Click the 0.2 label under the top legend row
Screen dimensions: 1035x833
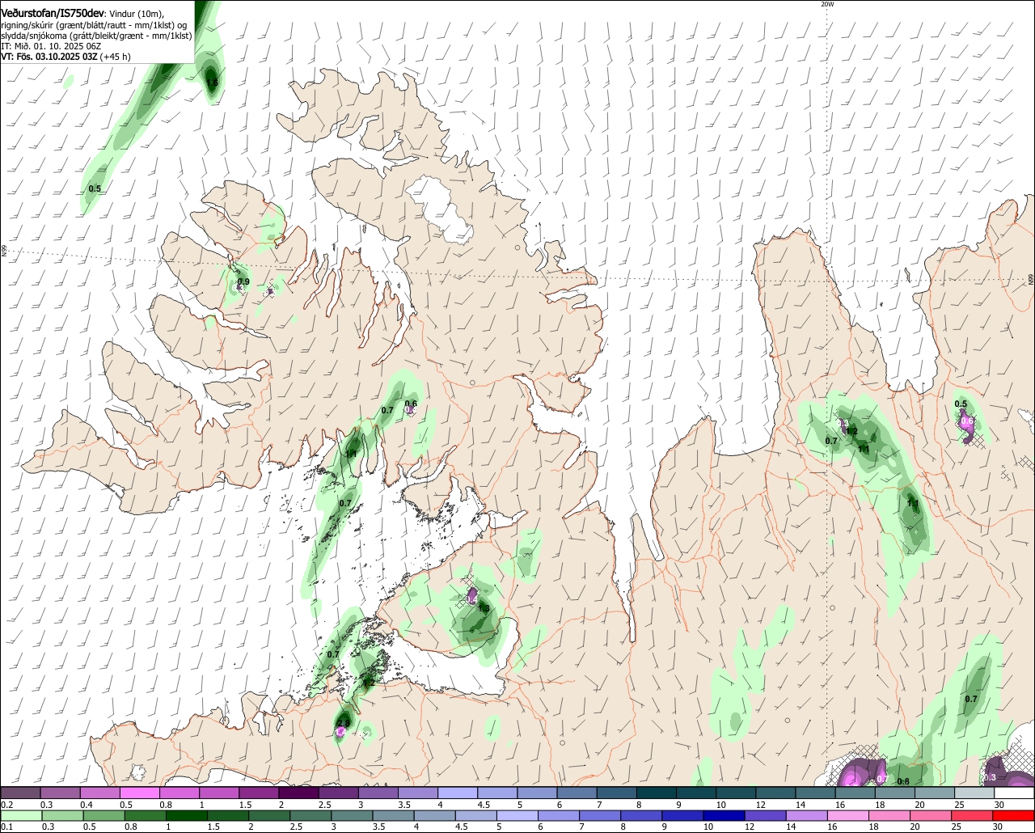(6, 805)
